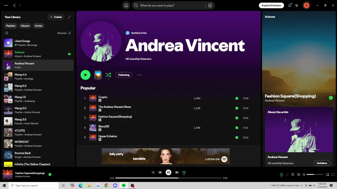The width and height of the screenshot is (337, 189).
Task: Expand Your Library with the arrows icon
Action: point(69,17)
